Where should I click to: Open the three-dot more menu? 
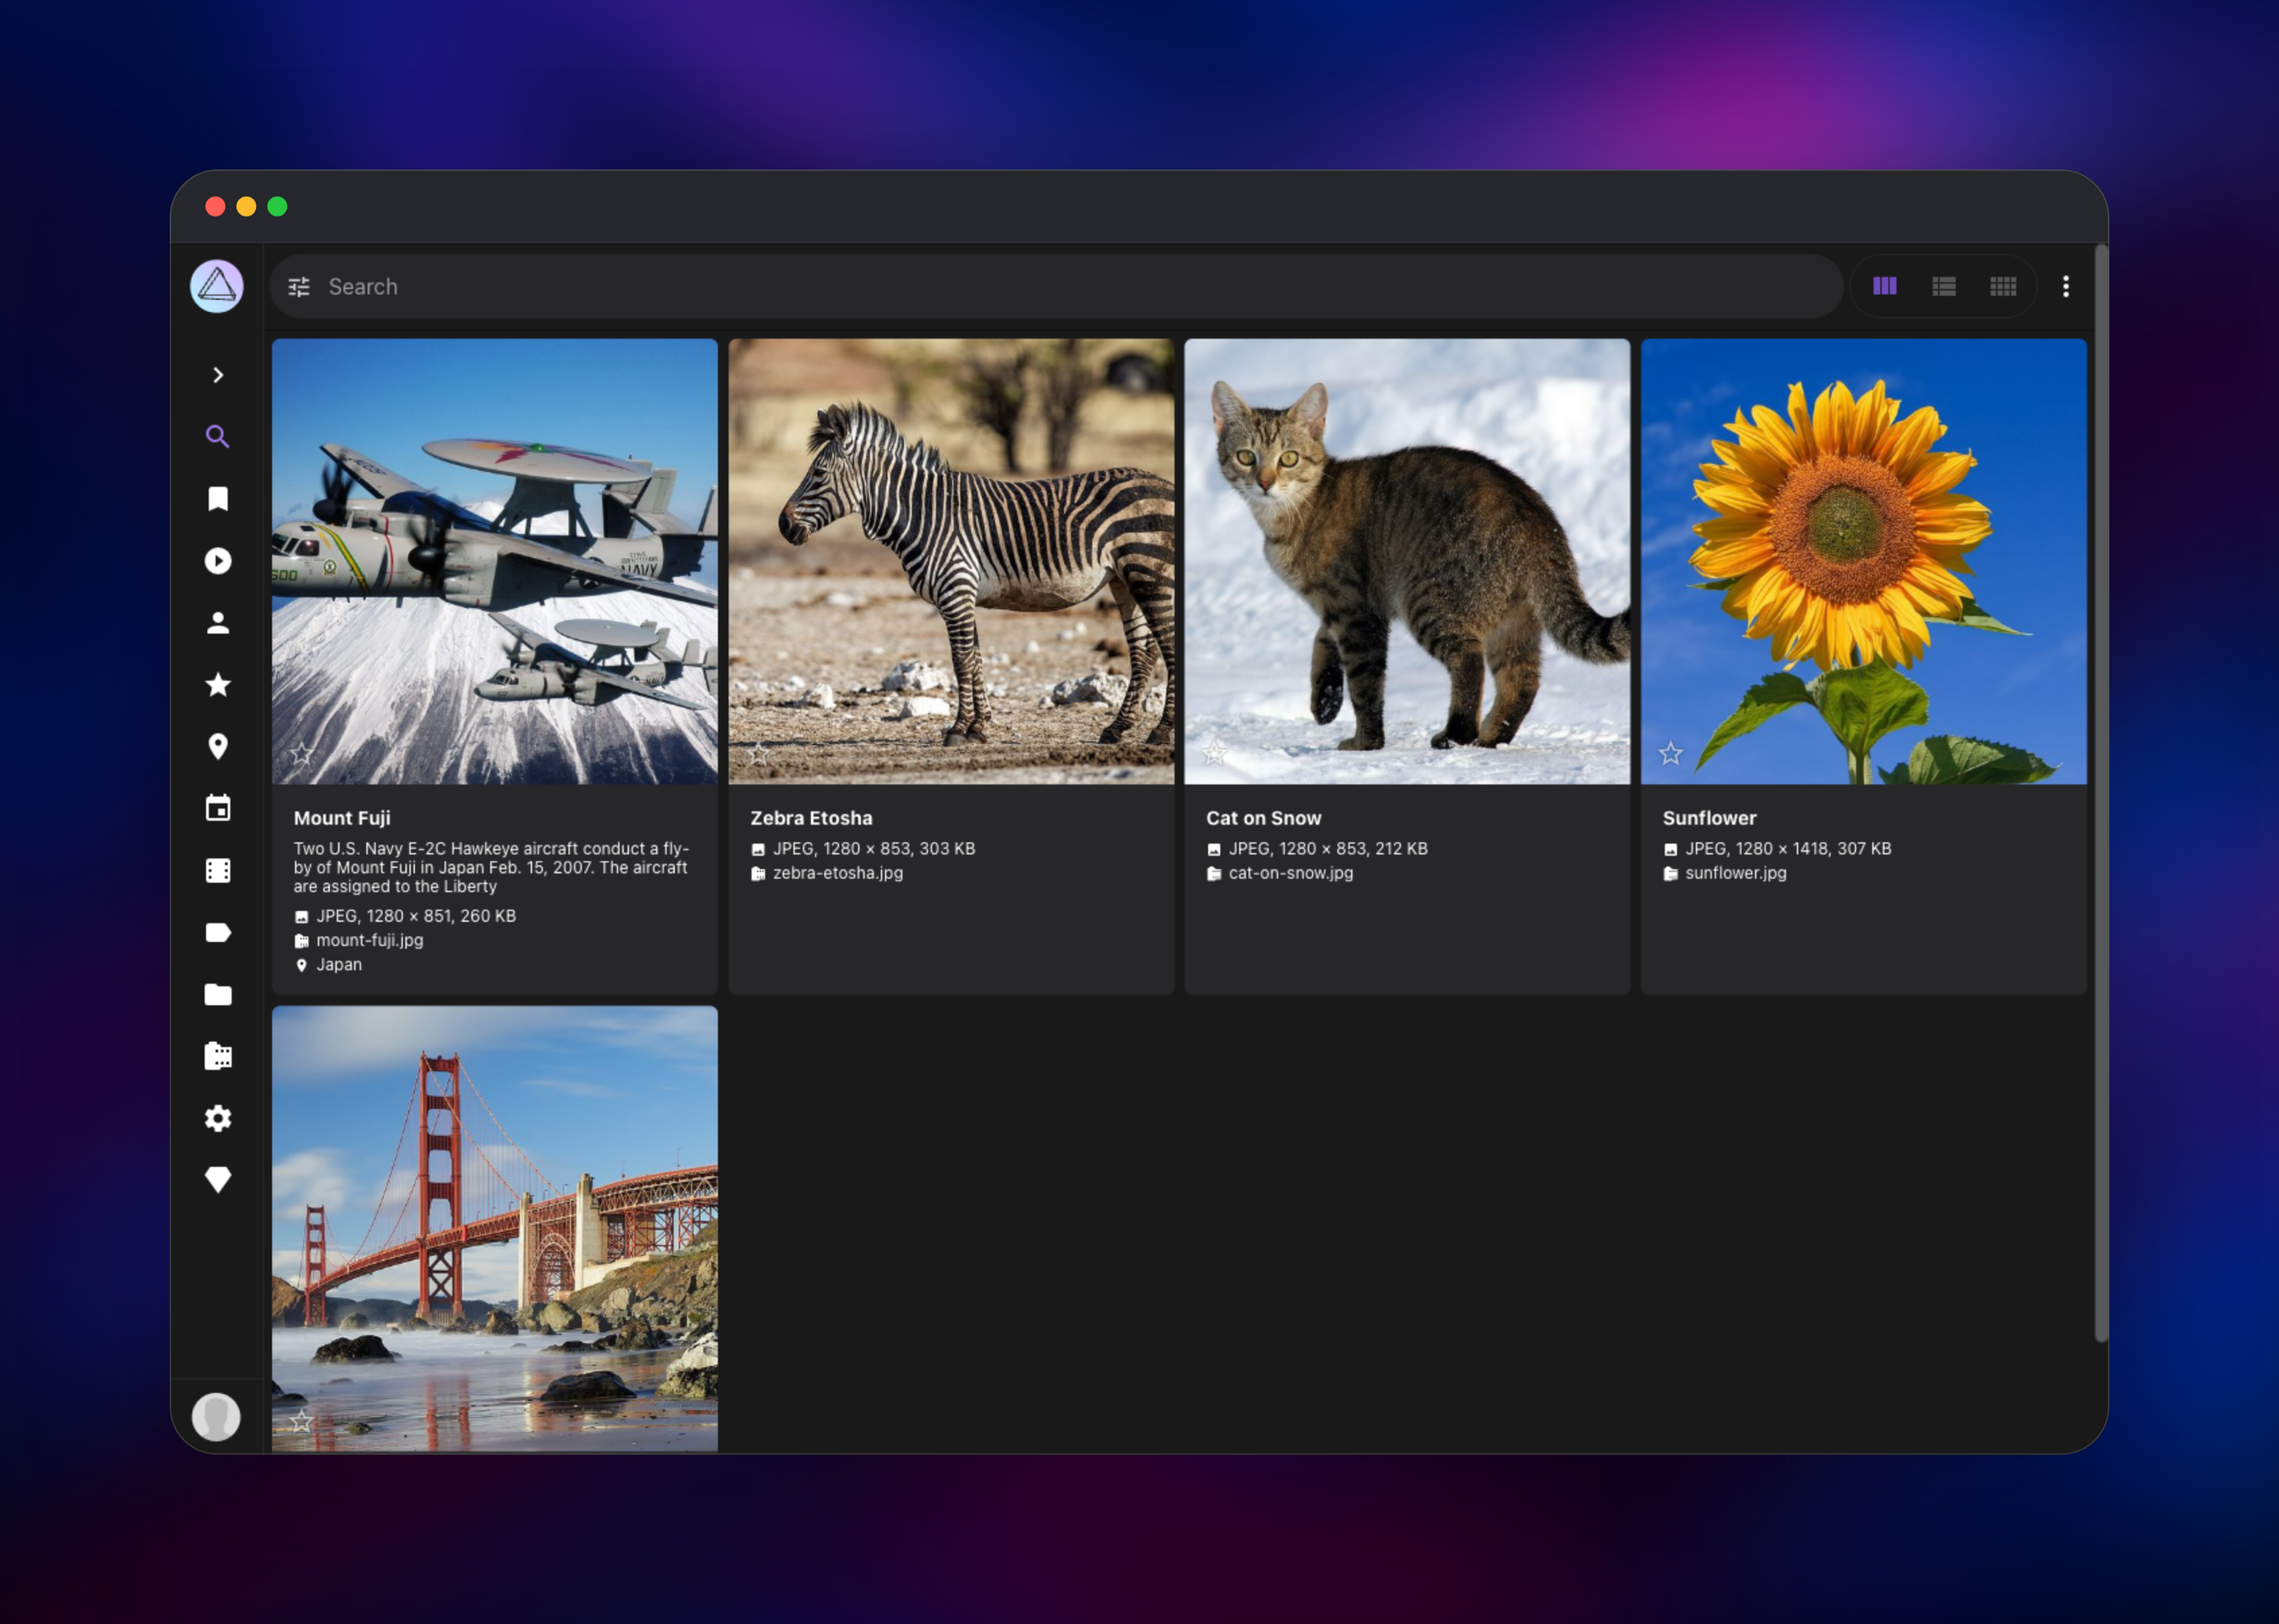point(2066,287)
